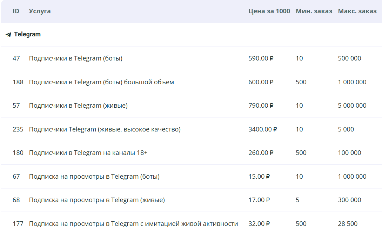Select service Подписчики Telegram (живые, высокое качество)
The width and height of the screenshot is (382, 235).
(105, 129)
